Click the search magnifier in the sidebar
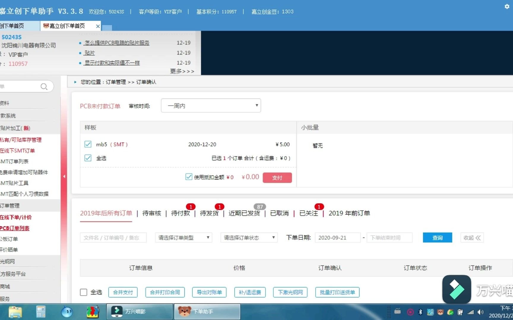The image size is (513, 320). 44,87
